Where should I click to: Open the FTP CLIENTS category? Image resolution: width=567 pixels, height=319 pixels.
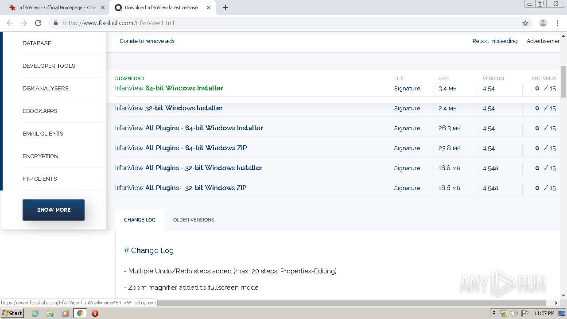(x=39, y=179)
